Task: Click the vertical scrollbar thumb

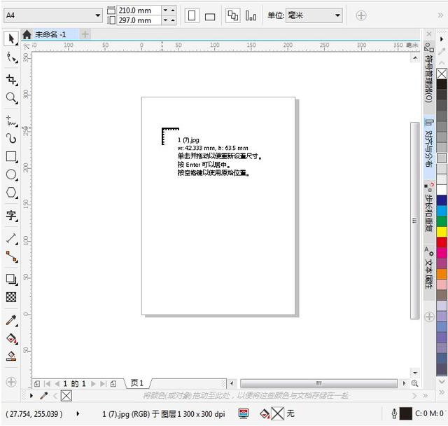Action: (x=414, y=220)
